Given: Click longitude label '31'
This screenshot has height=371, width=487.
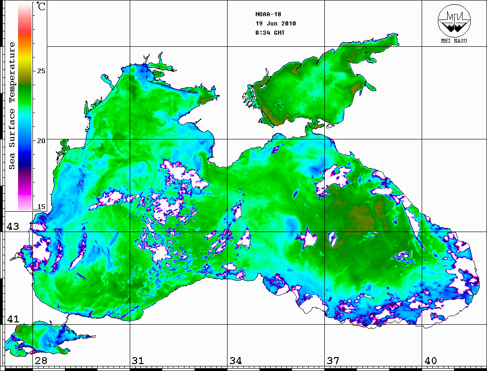Looking at the screenshot, I should [138, 361].
